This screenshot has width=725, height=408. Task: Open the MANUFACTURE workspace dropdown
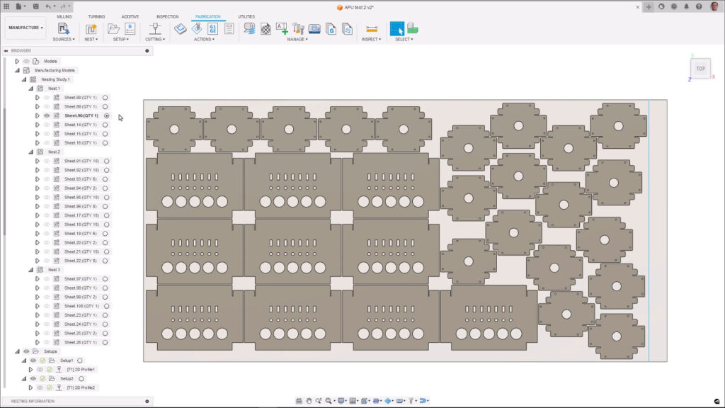25,28
